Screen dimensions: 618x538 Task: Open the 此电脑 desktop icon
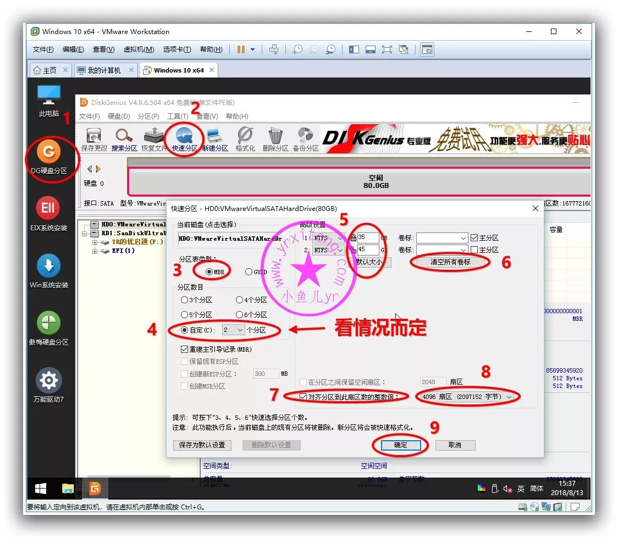[49, 101]
